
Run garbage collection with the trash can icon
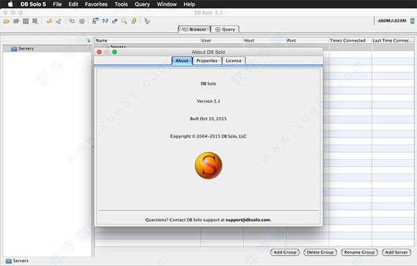(412, 21)
